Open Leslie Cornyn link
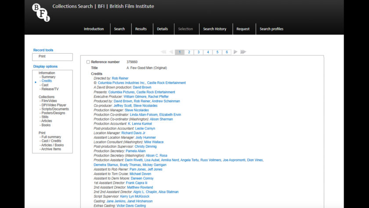The width and height of the screenshot is (369, 208). pos(145,128)
